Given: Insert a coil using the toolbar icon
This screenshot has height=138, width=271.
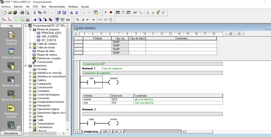Looking at the screenshot, I should click(x=105, y=19).
